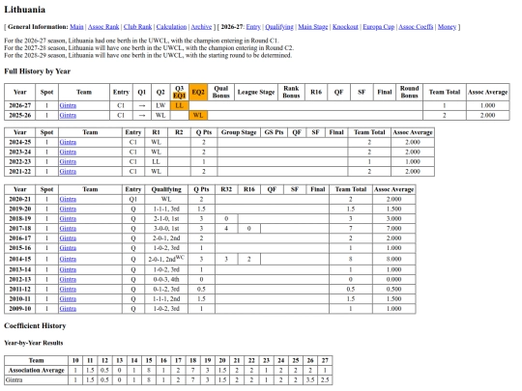Click the Coefficient History heading

click(x=35, y=326)
